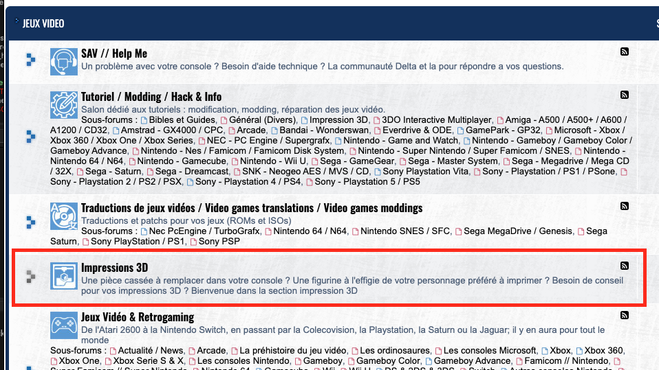Click page icon before Nec PcEngine / TurboGrafx

[x=144, y=231]
